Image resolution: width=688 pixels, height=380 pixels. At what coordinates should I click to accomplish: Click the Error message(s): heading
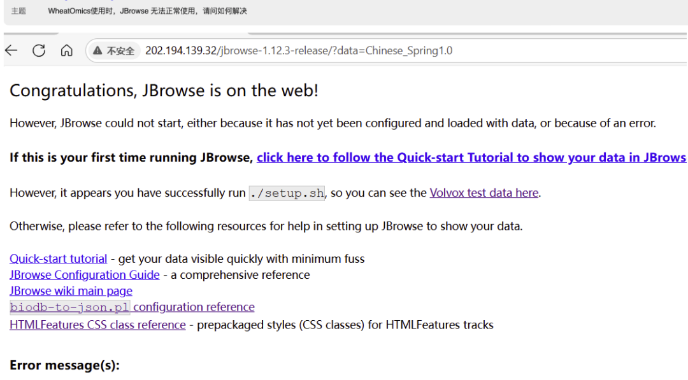[x=64, y=365]
